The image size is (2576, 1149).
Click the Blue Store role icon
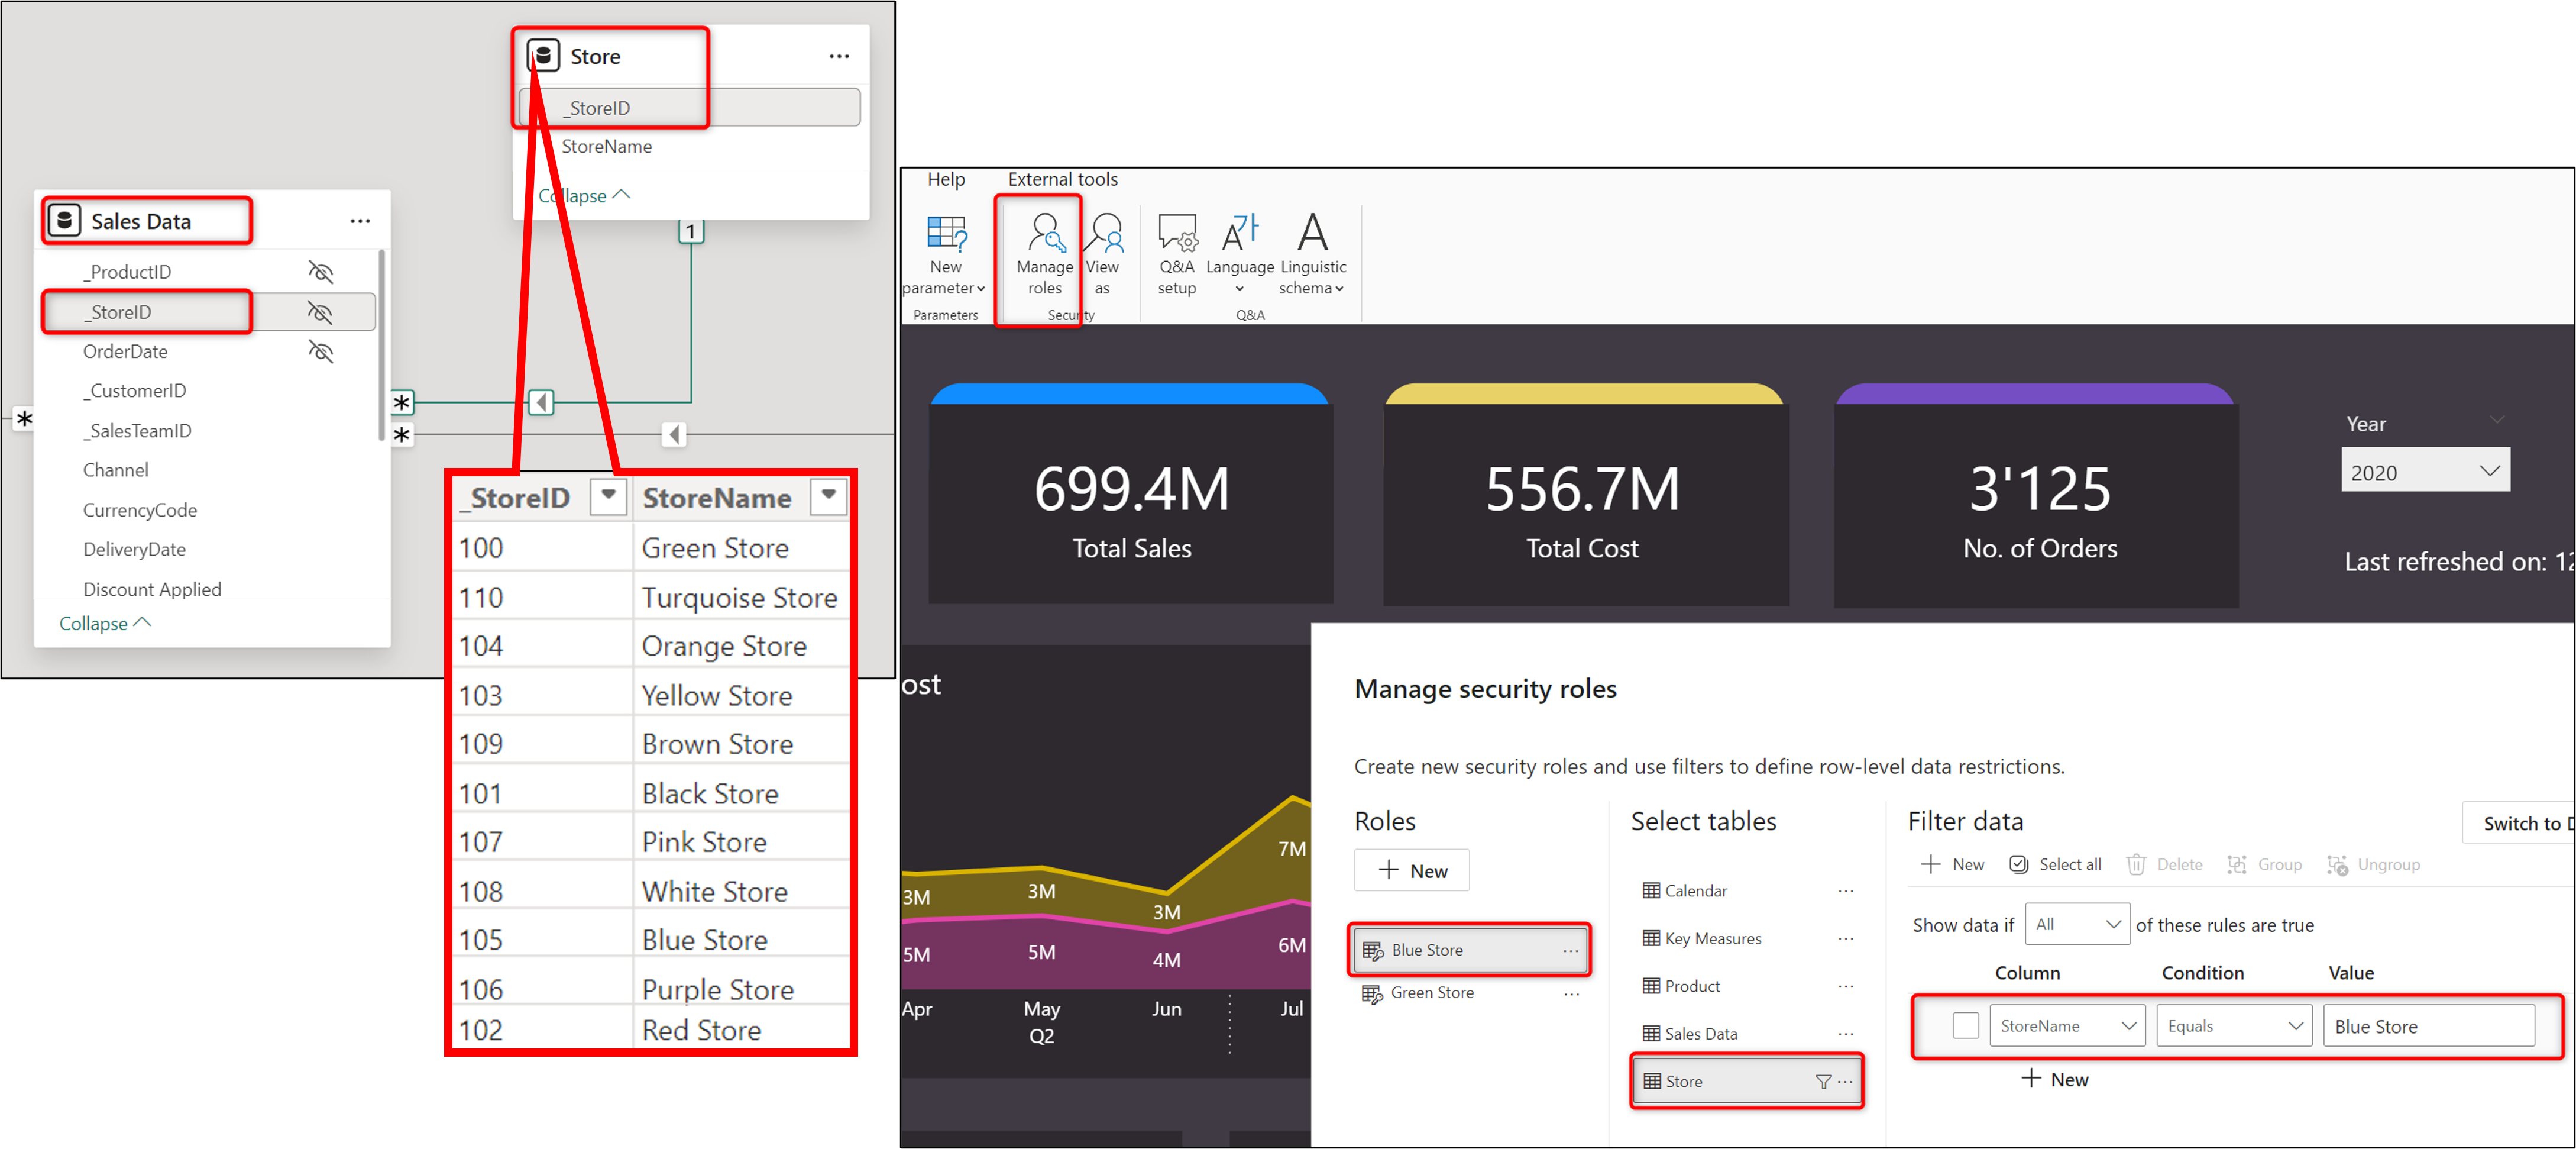click(x=1373, y=951)
